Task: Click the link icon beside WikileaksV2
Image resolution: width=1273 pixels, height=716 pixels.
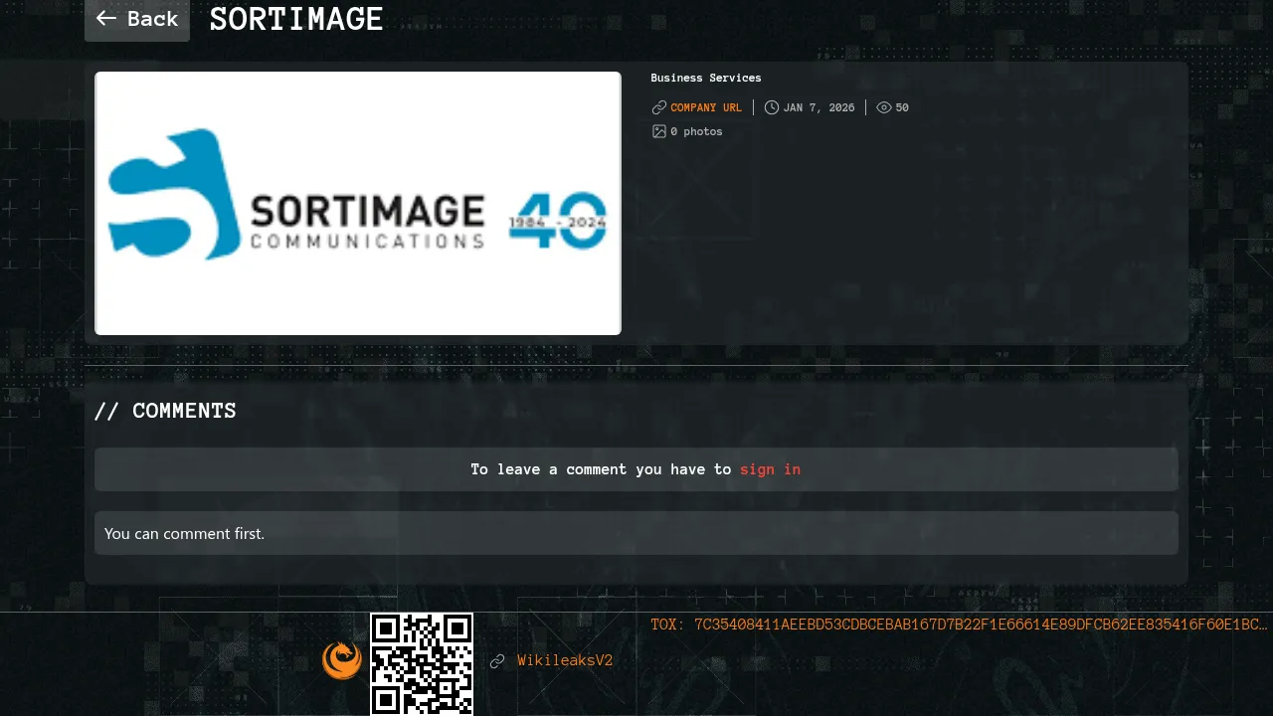Action: tap(497, 661)
